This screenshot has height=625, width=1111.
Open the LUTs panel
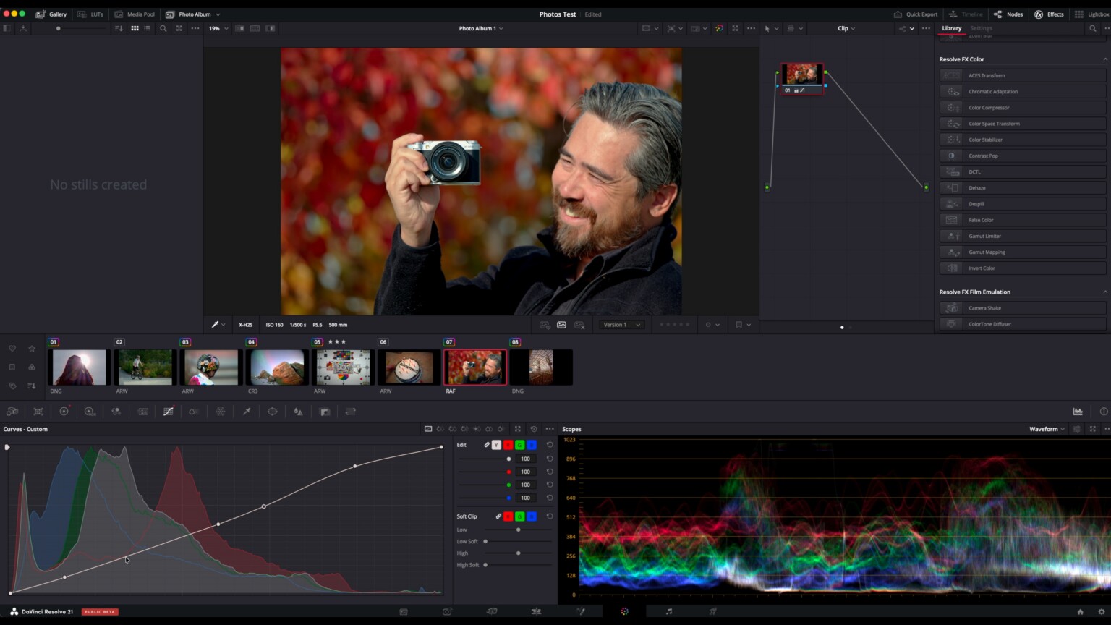coord(90,14)
